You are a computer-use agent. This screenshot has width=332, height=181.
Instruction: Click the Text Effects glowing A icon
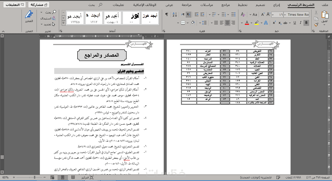tap(266, 23)
